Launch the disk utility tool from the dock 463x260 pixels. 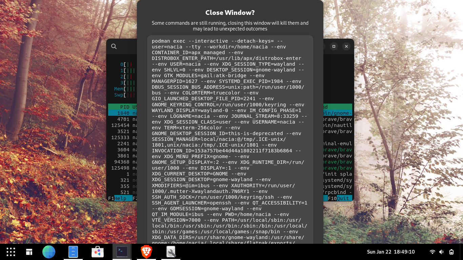(171, 252)
